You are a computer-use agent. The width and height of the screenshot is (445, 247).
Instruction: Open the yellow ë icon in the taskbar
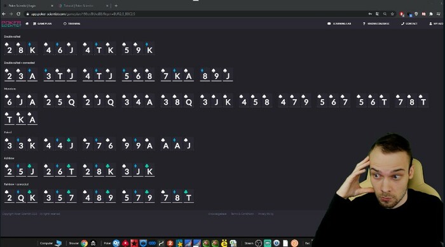pos(224,243)
